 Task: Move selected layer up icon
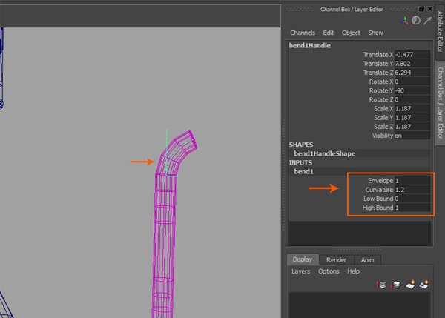[381, 285]
